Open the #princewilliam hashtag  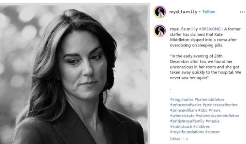pyautogui.click(x=183, y=110)
